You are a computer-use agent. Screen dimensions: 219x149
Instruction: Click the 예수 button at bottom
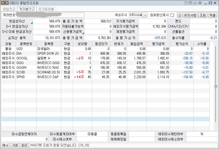click(x=5, y=145)
